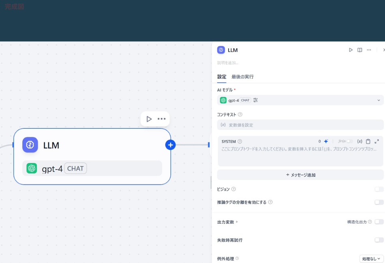Enable the 推論タグの分離 toggle

[379, 202]
